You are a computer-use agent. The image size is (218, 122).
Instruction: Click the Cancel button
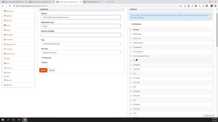point(51,70)
